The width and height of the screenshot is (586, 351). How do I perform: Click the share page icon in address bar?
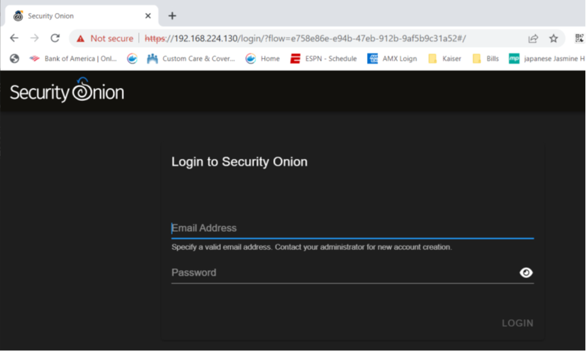[x=533, y=38]
